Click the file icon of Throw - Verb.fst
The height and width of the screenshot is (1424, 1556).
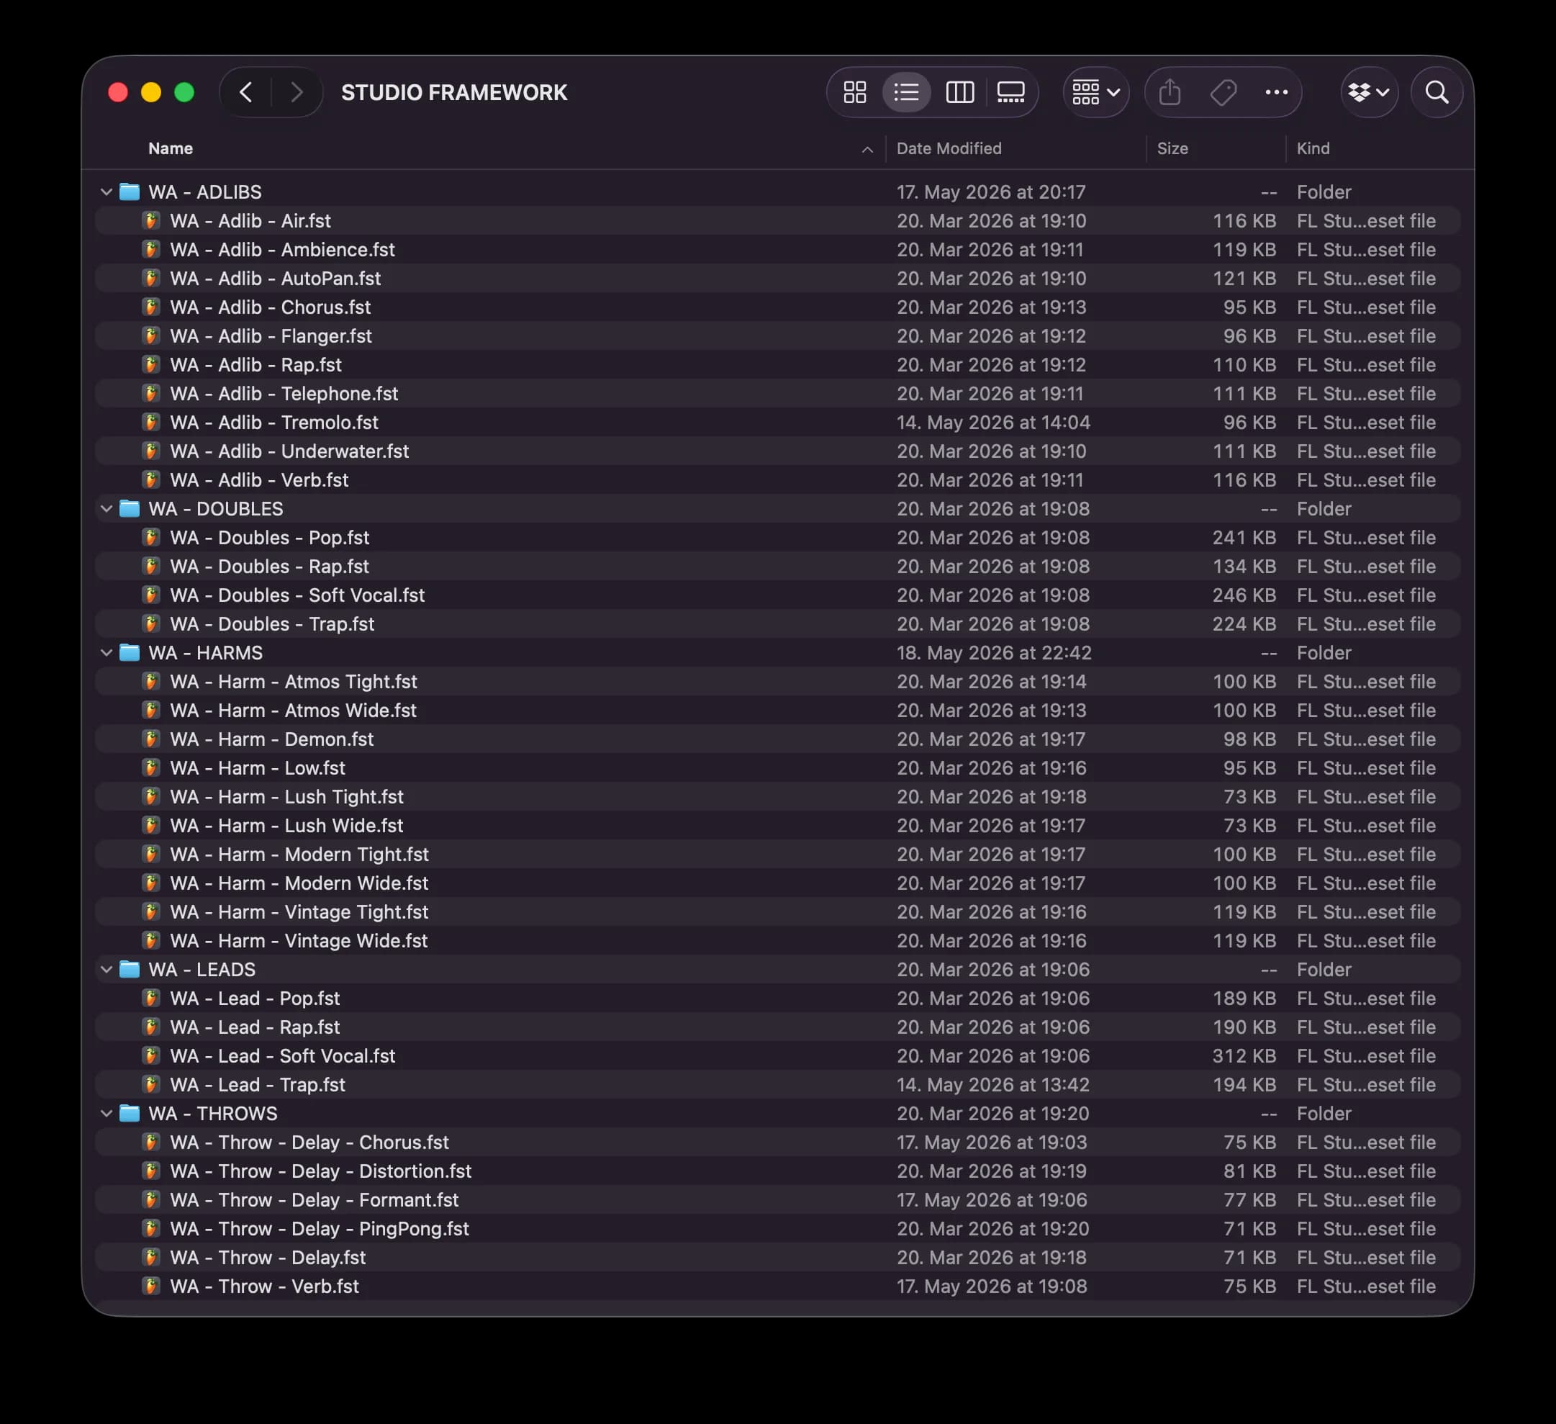click(x=151, y=1286)
